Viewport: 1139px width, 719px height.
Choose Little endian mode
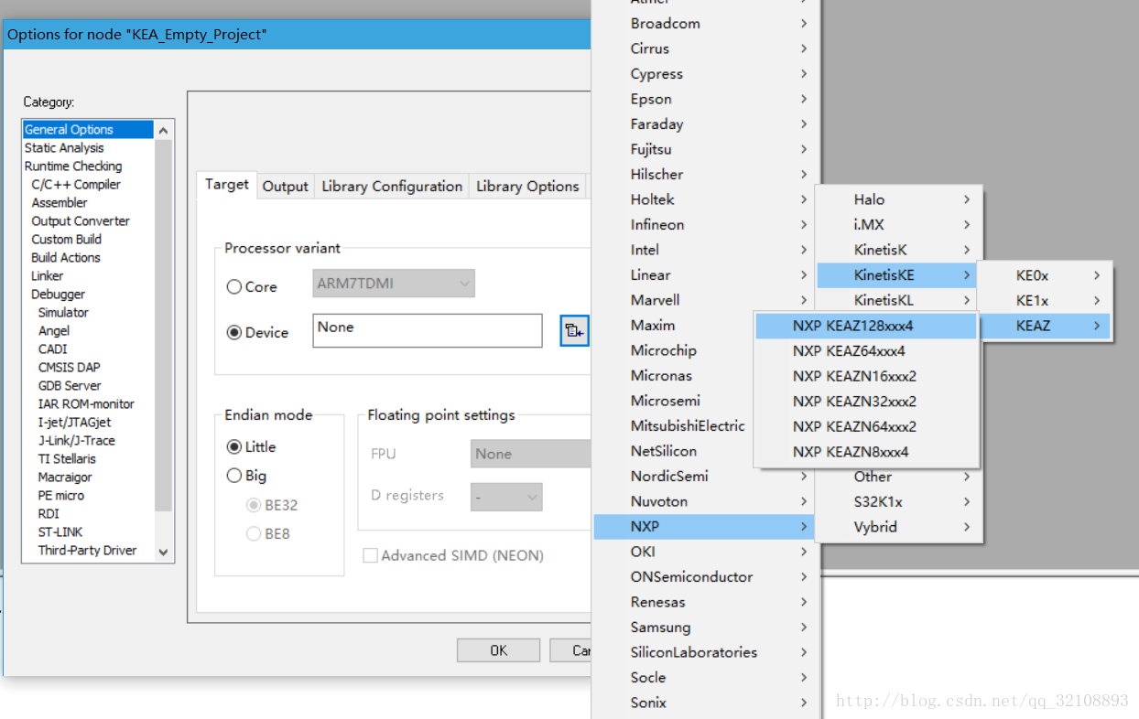tap(234, 447)
